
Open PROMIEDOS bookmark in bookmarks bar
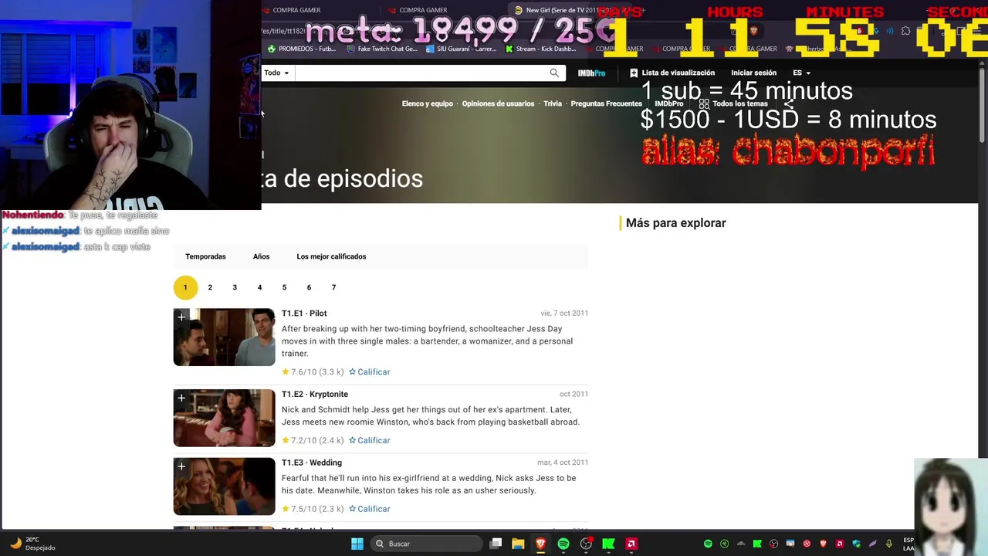302,49
